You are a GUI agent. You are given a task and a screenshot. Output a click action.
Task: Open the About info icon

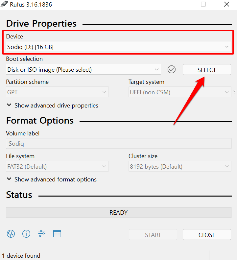point(26,234)
